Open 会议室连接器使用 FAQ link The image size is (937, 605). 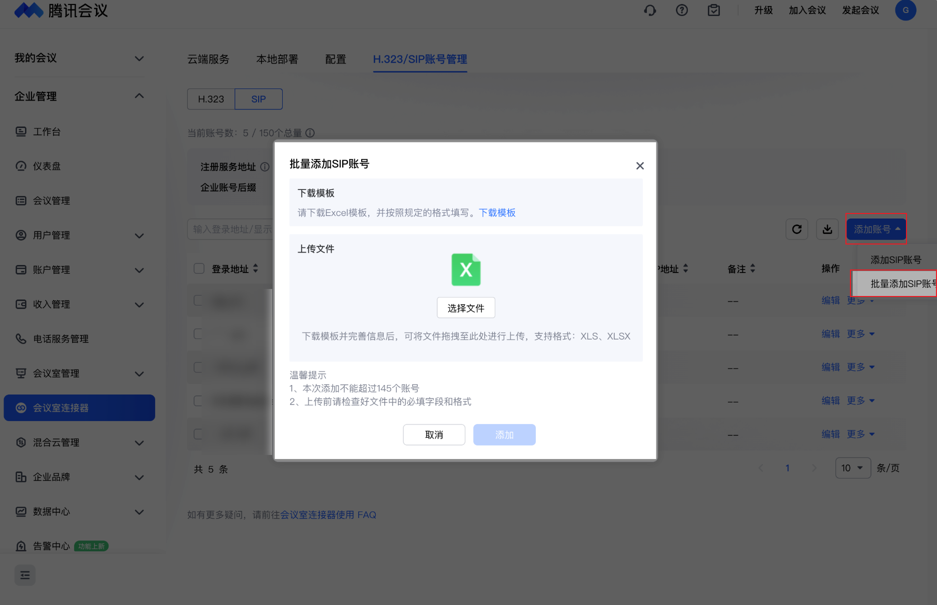328,514
